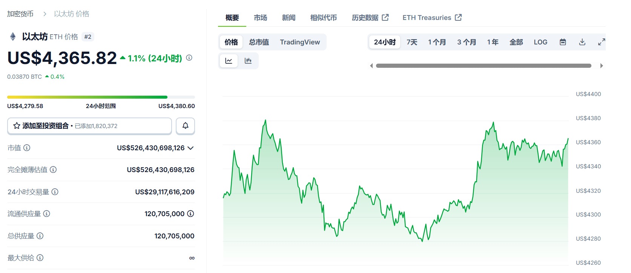Click the US$4,279.58 low value
Viewport: 631px width, 273px height.
coord(25,106)
